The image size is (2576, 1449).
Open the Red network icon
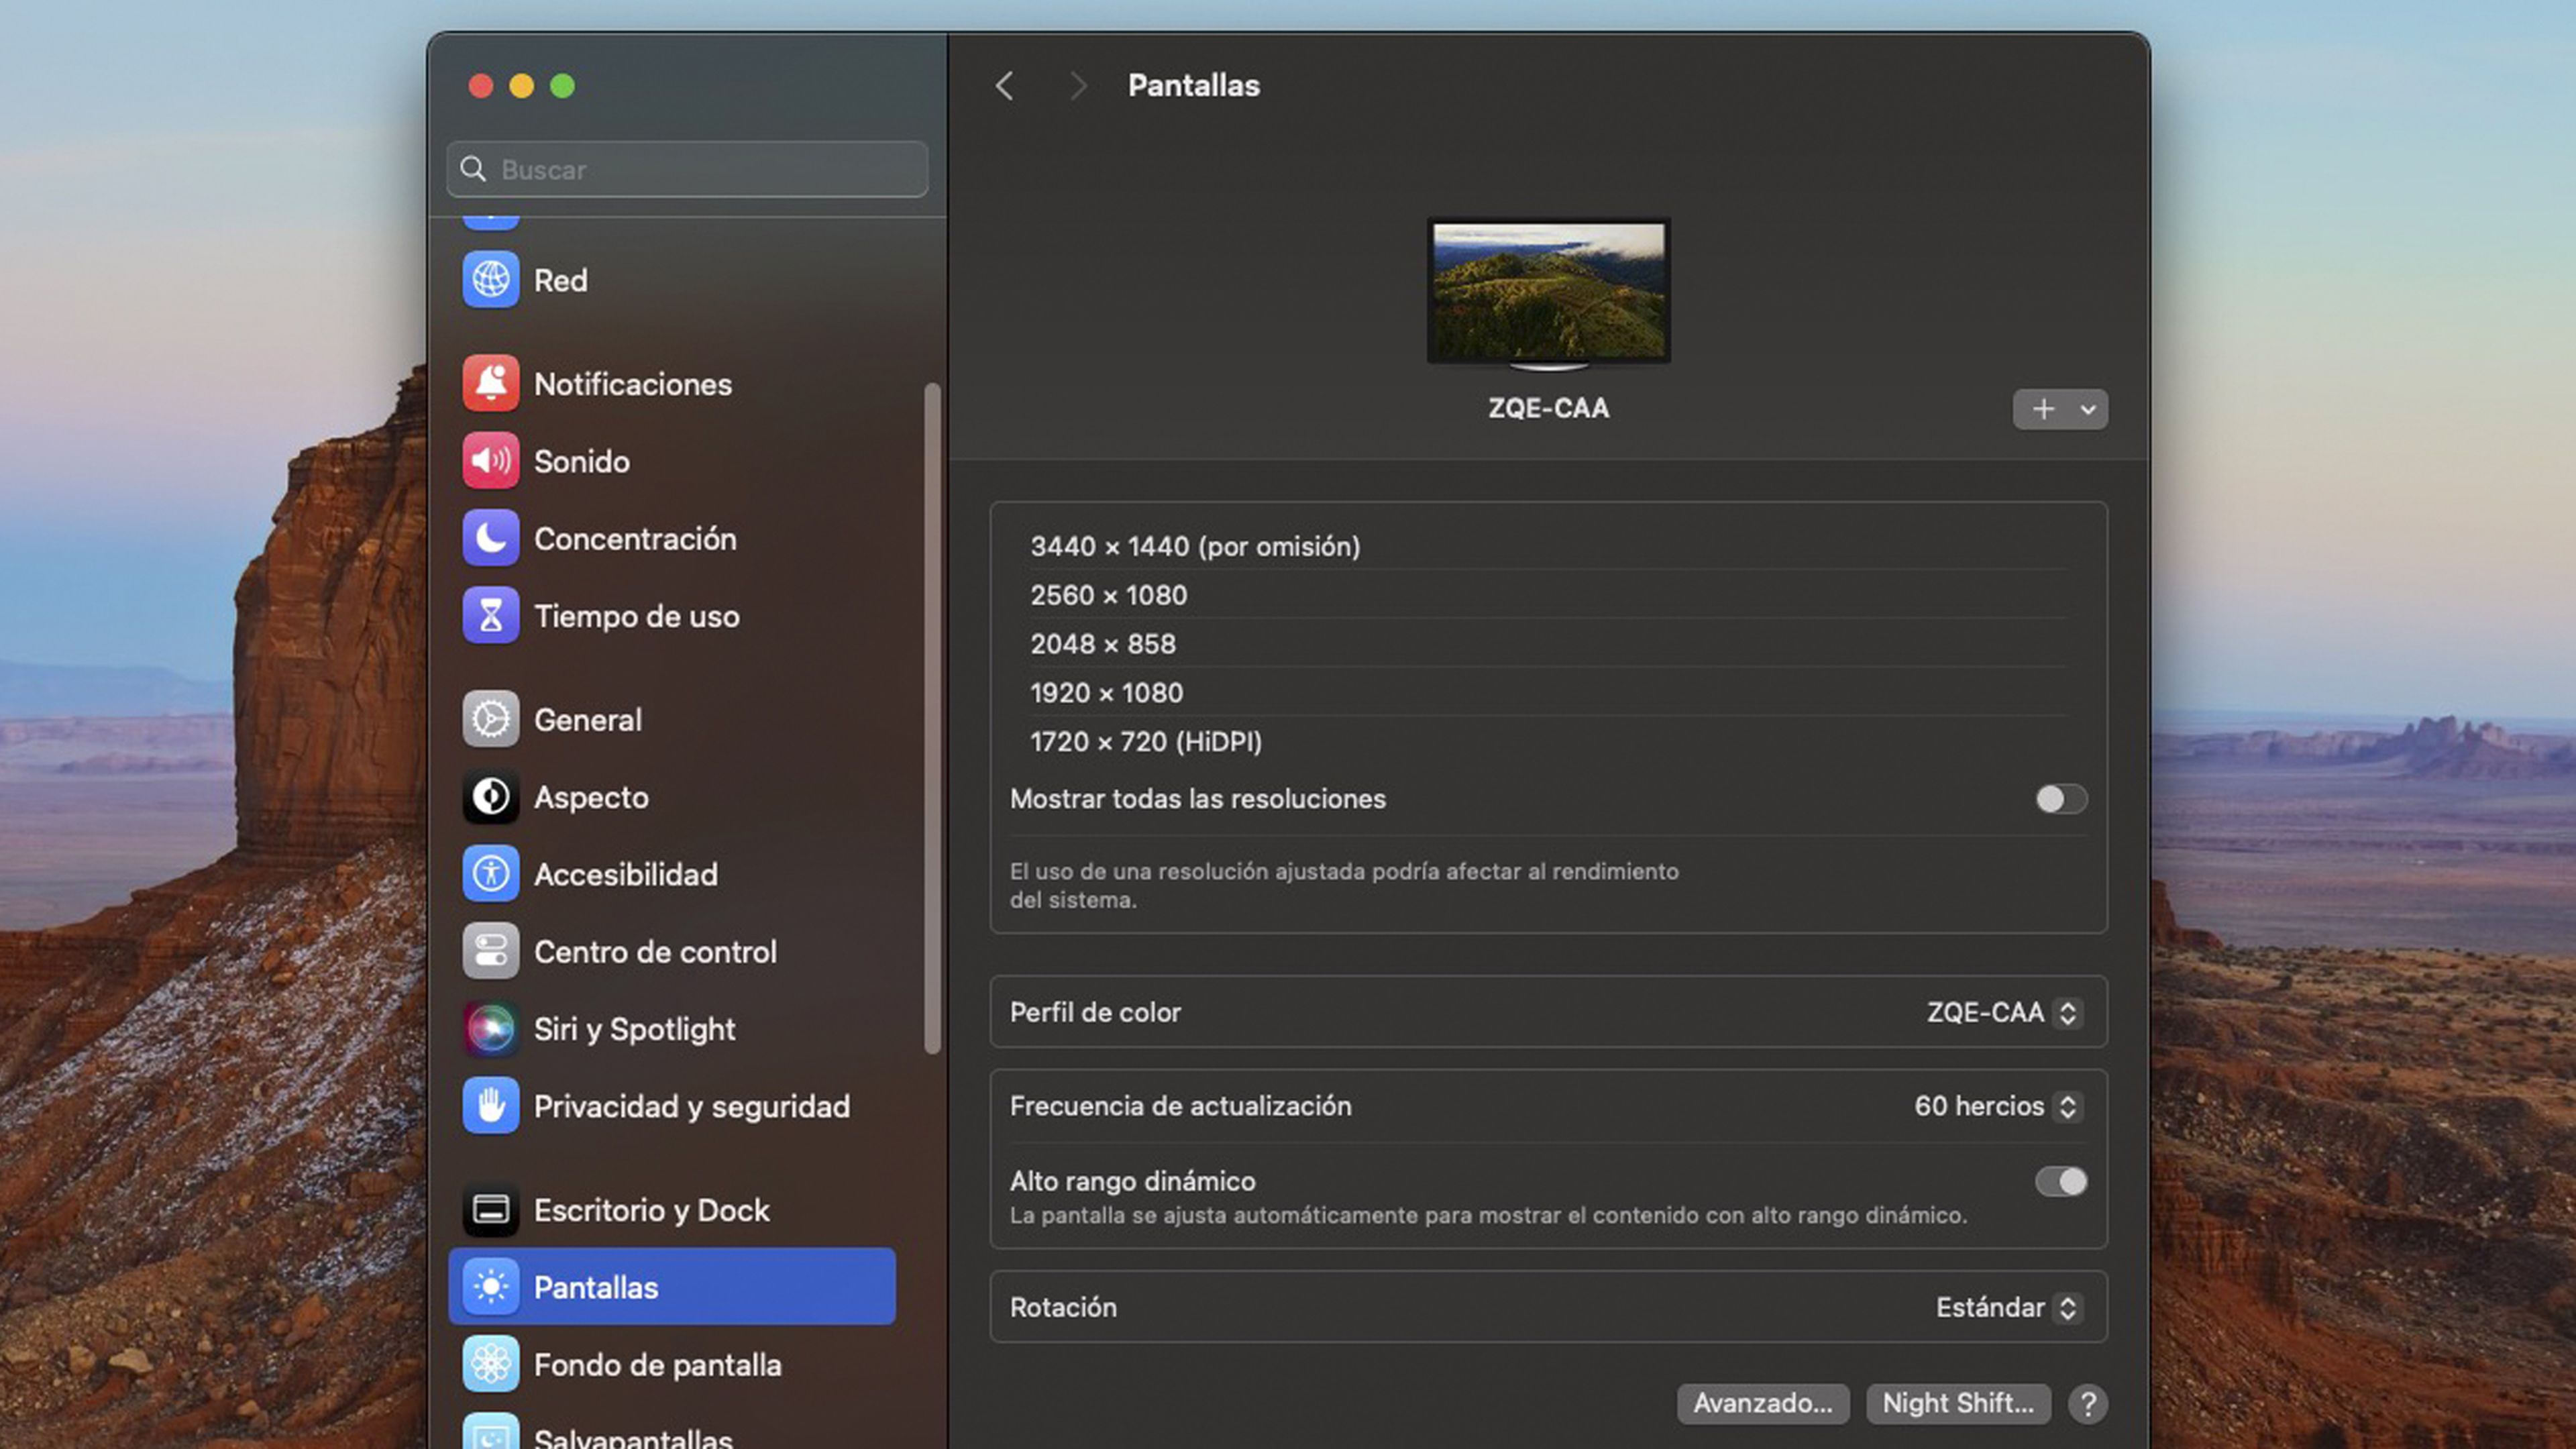(x=490, y=280)
